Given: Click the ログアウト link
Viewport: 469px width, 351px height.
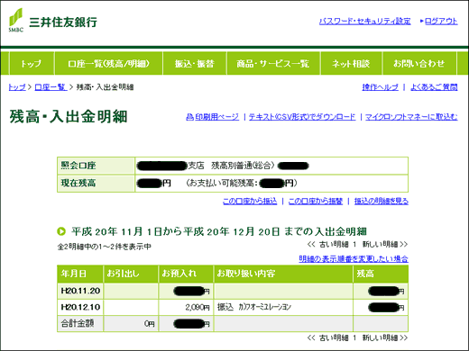Looking at the screenshot, I should point(441,22).
